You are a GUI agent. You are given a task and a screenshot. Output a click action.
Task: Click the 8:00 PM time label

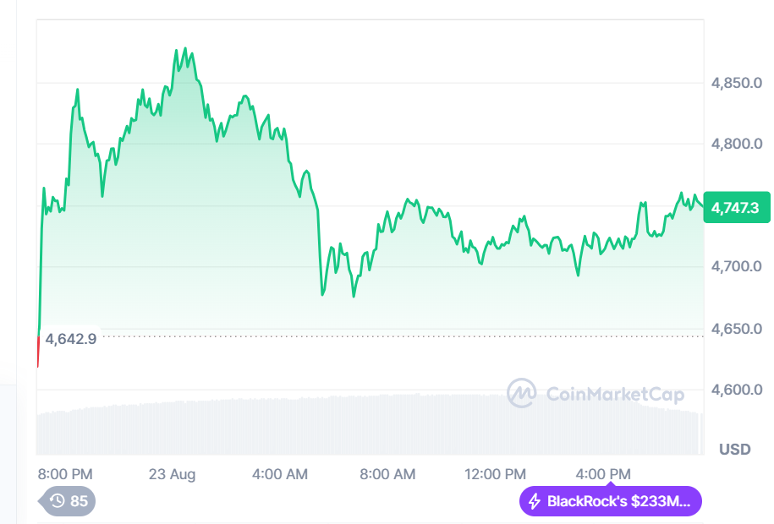(64, 475)
